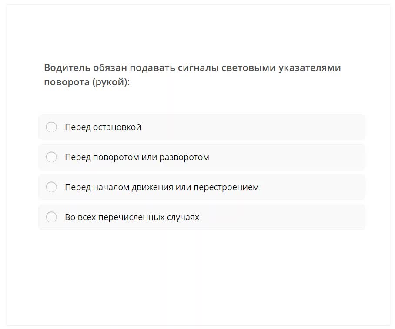Pick the "Во всех перечисленных случаях" label
This screenshot has width=395, height=329.
[132, 217]
